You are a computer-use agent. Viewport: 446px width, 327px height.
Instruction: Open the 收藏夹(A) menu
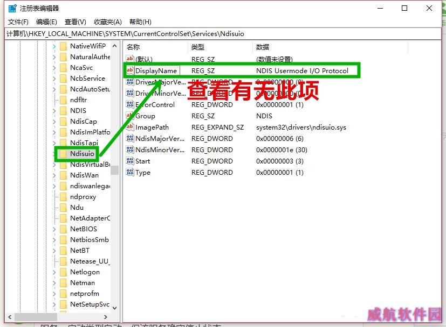[x=108, y=22]
